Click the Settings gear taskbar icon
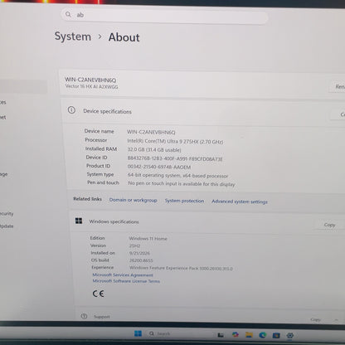This screenshot has height=345, width=345. 290,335
